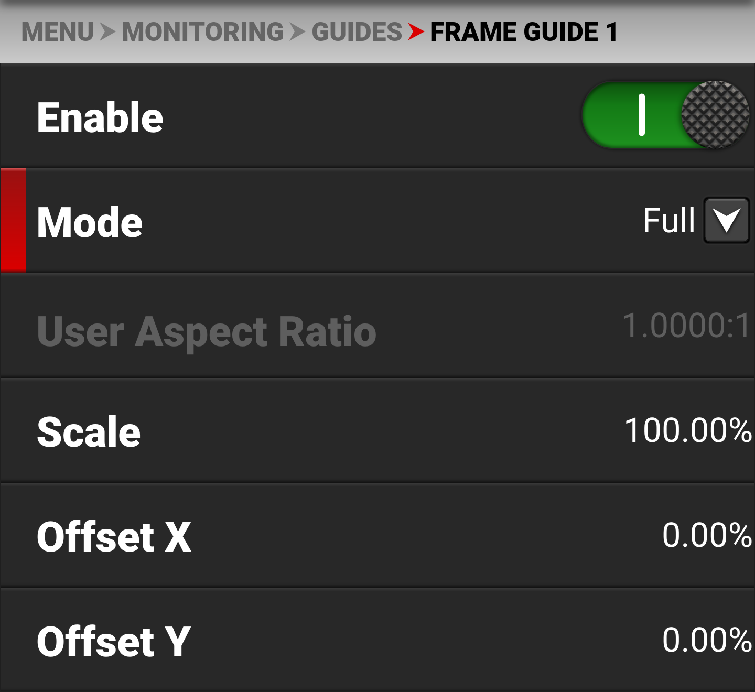
Task: Edit the Scale value 100.00%
Action: pos(688,430)
